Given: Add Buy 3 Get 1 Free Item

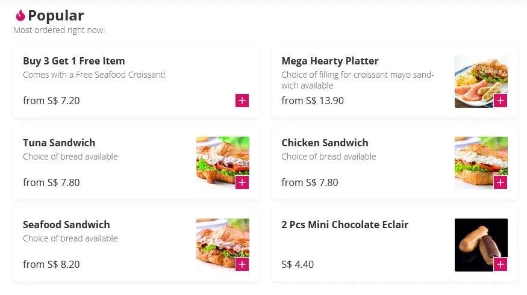Looking at the screenshot, I should [242, 101].
